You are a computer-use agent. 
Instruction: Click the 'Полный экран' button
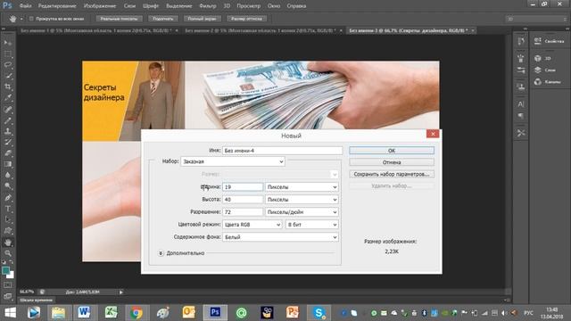[x=203, y=19]
